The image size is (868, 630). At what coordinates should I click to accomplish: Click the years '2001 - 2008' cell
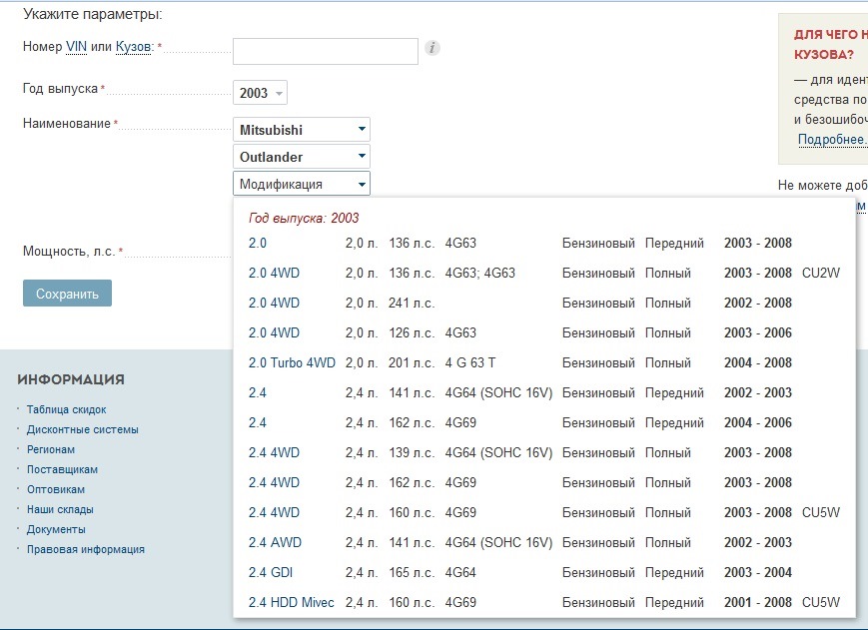[758, 602]
